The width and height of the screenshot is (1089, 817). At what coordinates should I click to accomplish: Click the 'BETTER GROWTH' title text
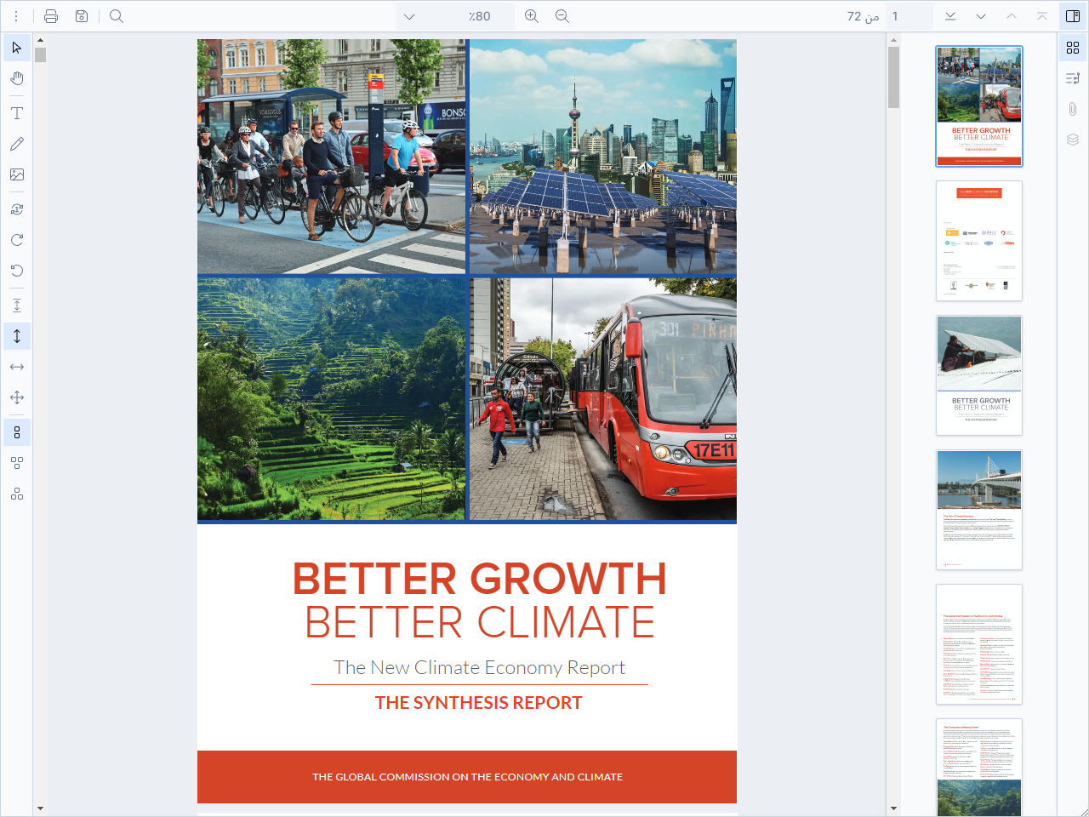(x=479, y=579)
